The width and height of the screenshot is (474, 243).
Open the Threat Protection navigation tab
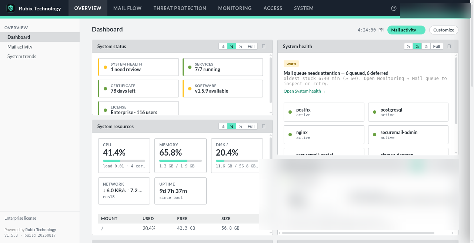click(180, 8)
